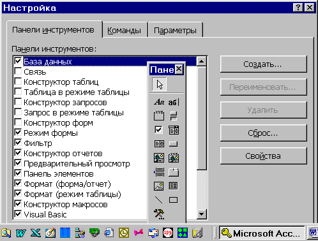This screenshot has width=318, height=241.
Task: Choose the Toggle Button tool
Action: (x=174, y=116)
